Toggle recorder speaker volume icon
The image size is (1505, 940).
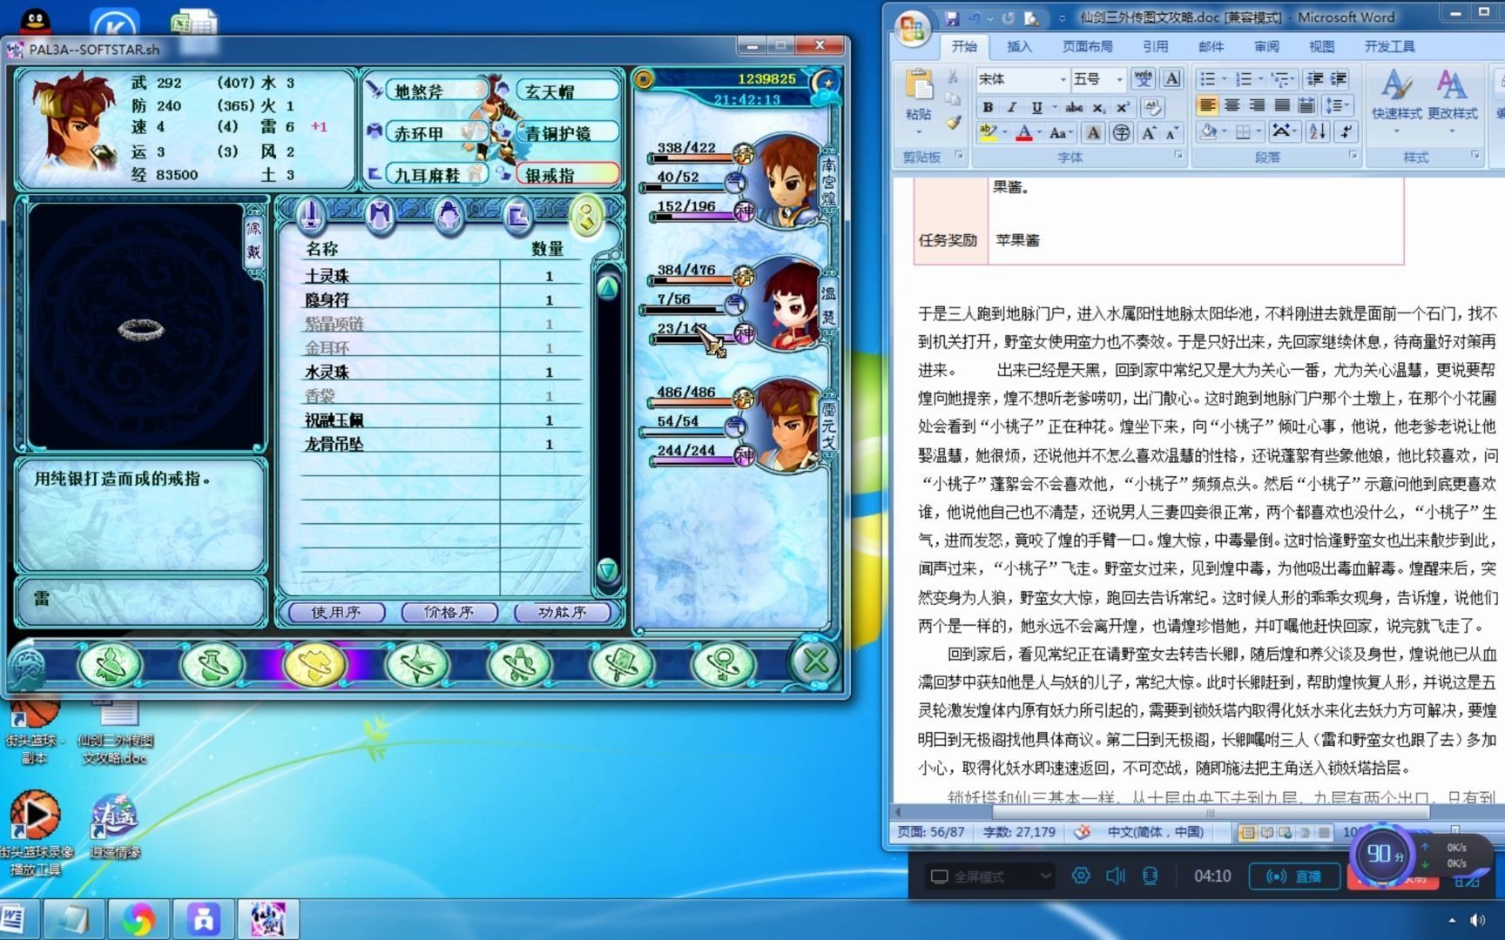pos(1116,876)
